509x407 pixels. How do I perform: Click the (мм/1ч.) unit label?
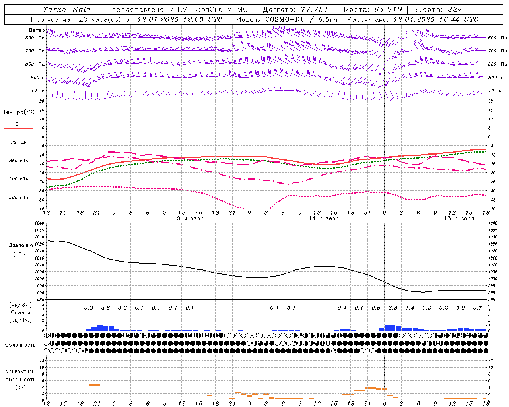20,320
